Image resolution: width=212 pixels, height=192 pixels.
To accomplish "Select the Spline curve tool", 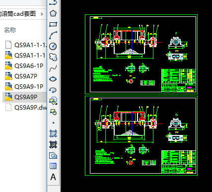I will 53,68.
